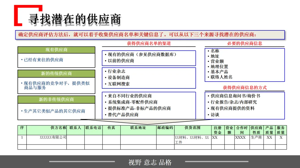Click the slide title 寻找潜在的供应商
Viewport: 300px width, 168px height.
75,19
